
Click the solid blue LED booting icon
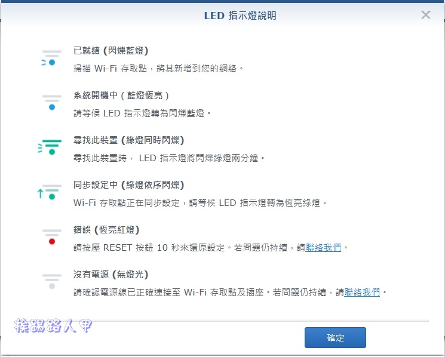51,103
